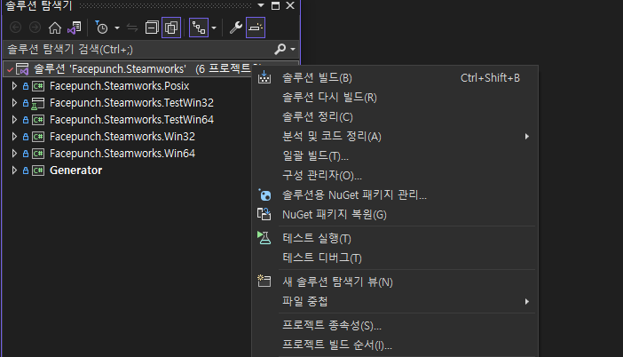
Task: Toggle Show All Files button
Action: tap(171, 28)
